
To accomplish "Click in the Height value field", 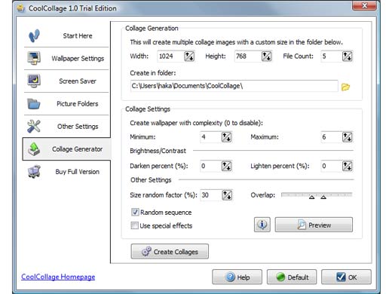I will pos(248,56).
